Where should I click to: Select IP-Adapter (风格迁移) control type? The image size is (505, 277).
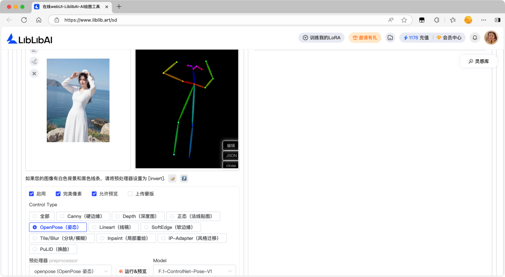(192, 238)
